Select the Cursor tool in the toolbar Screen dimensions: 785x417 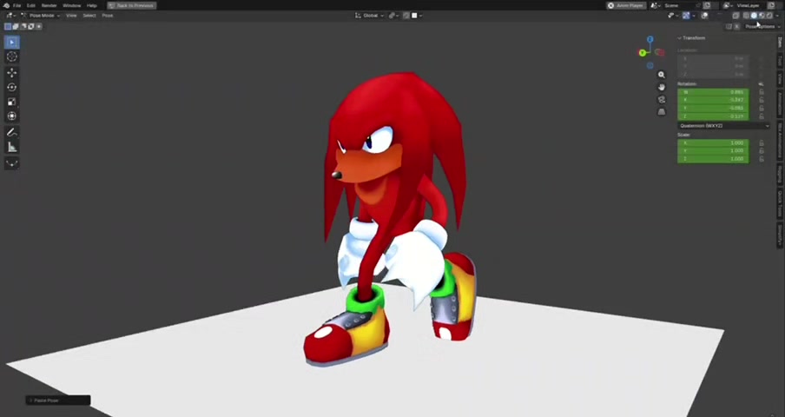coord(12,56)
